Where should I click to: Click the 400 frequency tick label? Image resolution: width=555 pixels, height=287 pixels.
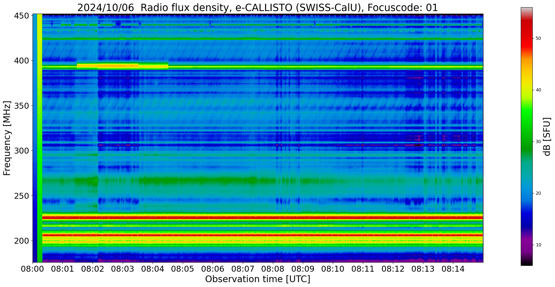point(22,61)
